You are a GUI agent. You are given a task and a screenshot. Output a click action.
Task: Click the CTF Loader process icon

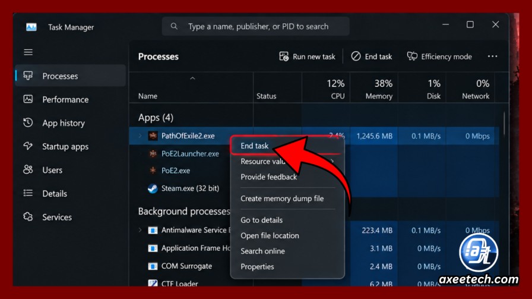(x=153, y=283)
